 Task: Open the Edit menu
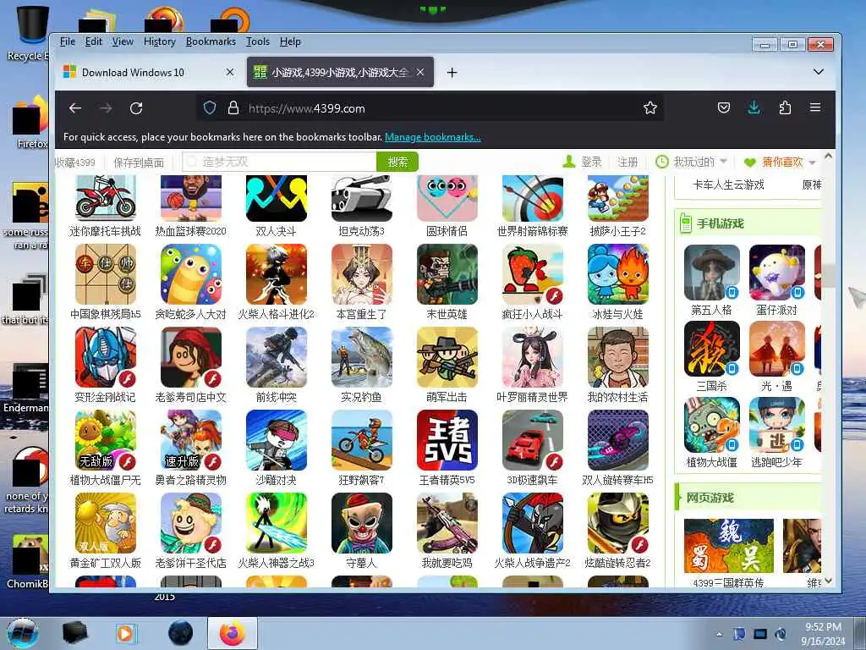[93, 41]
